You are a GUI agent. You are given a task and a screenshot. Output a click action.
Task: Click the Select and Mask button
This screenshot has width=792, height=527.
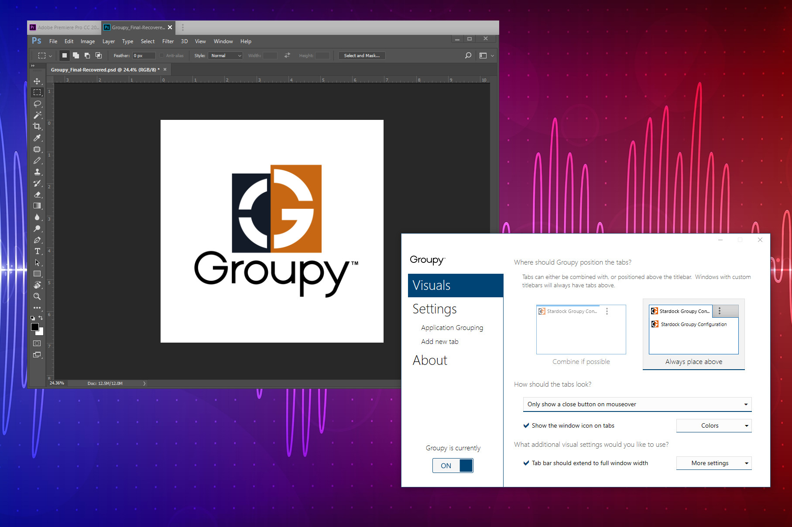tap(361, 55)
